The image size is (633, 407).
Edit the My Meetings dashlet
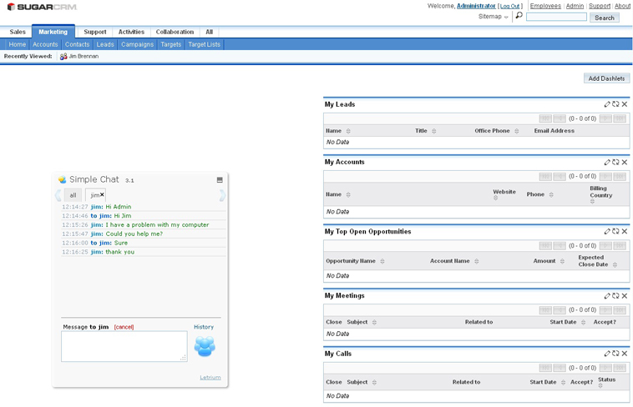pyautogui.click(x=607, y=296)
